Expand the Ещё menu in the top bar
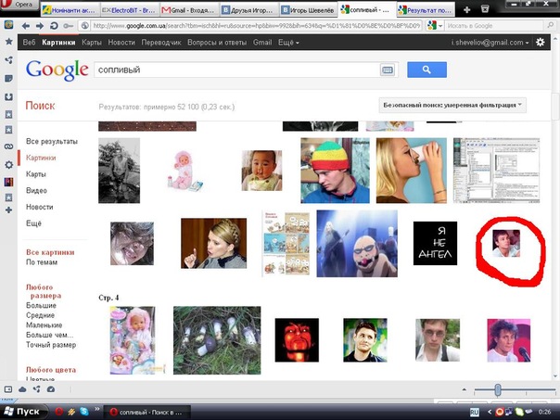The width and height of the screenshot is (560, 420). 287,43
